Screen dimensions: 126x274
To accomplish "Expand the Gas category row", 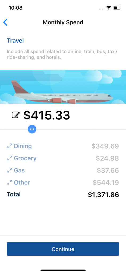I will pyautogui.click(x=63, y=170).
